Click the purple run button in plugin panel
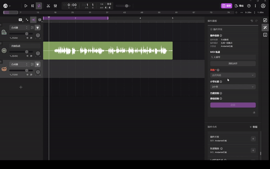This screenshot has height=169, width=270. pyautogui.click(x=233, y=105)
